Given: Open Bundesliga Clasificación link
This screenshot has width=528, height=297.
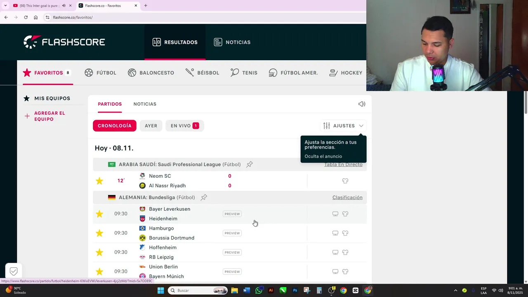Looking at the screenshot, I should point(347,197).
